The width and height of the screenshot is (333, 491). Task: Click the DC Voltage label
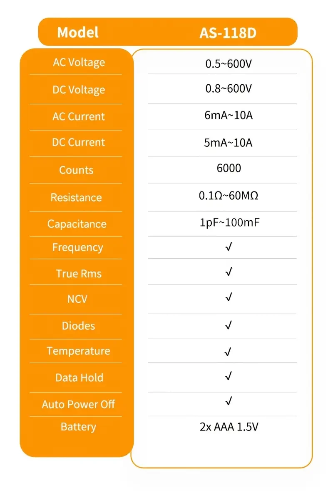(x=79, y=90)
